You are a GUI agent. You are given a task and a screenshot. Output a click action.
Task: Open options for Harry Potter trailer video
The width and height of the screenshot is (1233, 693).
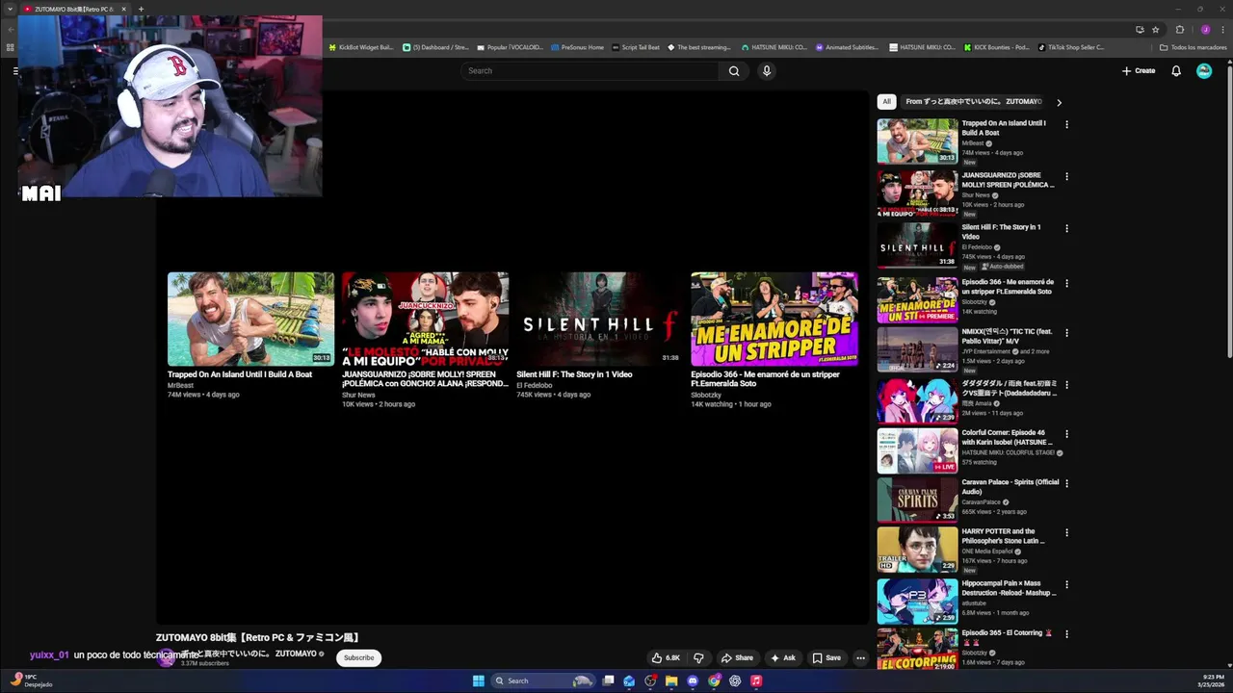1066,532
